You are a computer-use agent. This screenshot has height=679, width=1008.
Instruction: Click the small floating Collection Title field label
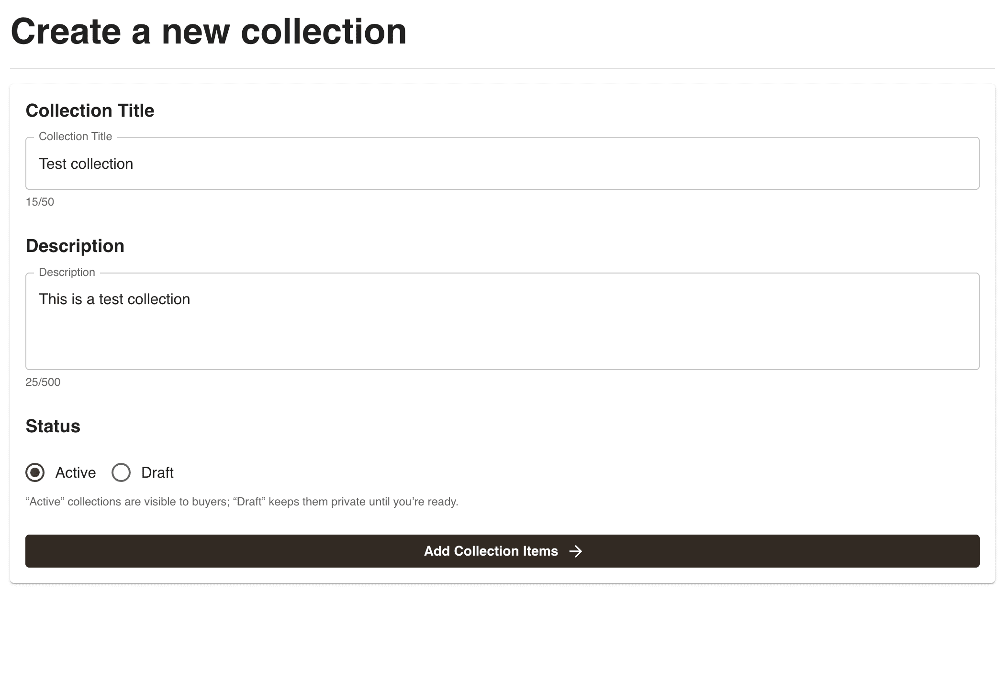point(76,136)
